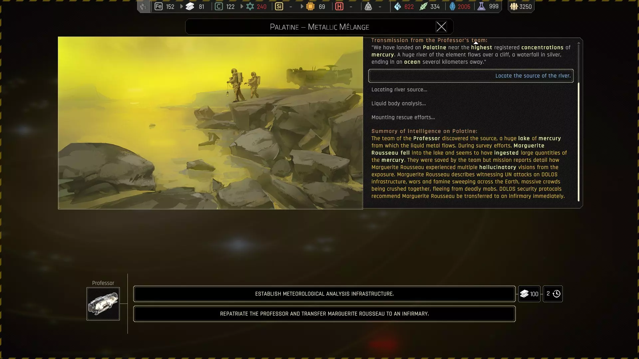Click the hydrogen (H) resource icon
Screen dimensions: 639x359
coord(339,6)
